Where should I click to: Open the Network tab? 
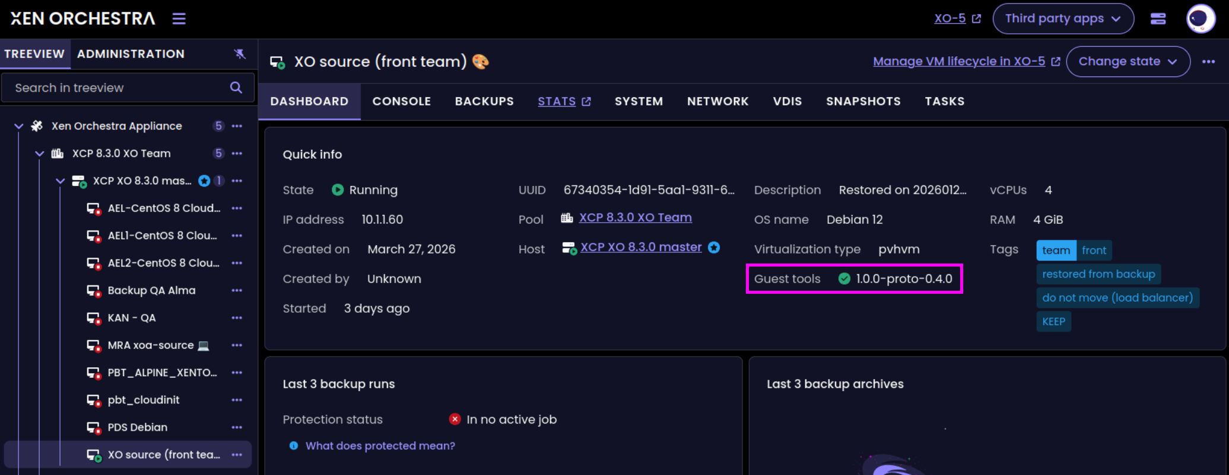(717, 101)
